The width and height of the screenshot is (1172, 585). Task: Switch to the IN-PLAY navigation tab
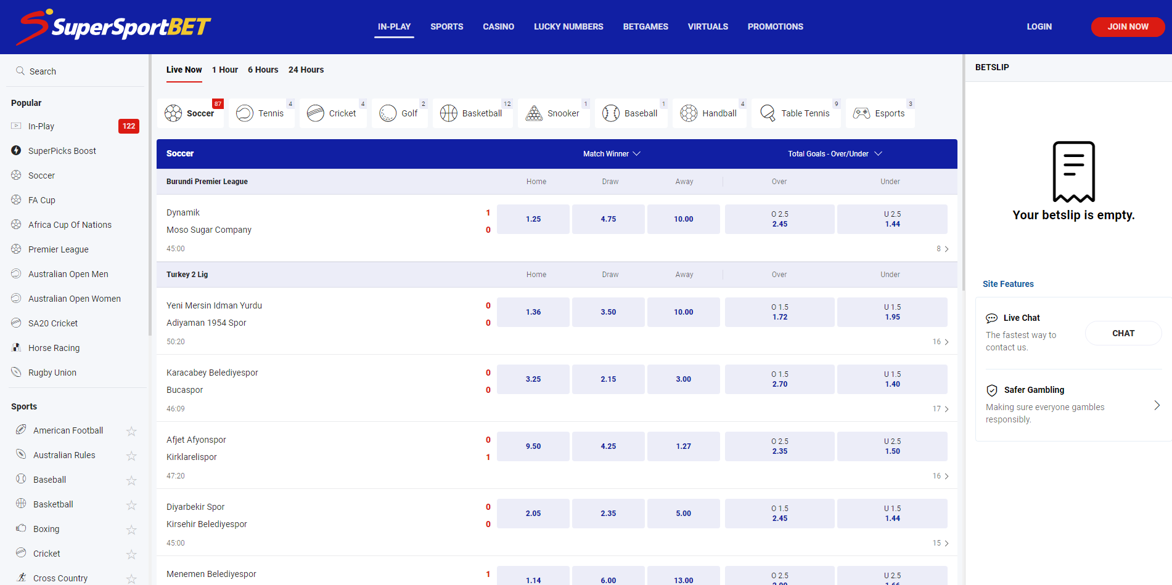[x=394, y=26]
